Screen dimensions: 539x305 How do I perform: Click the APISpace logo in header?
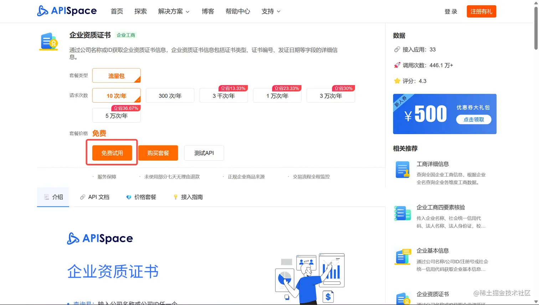click(67, 11)
